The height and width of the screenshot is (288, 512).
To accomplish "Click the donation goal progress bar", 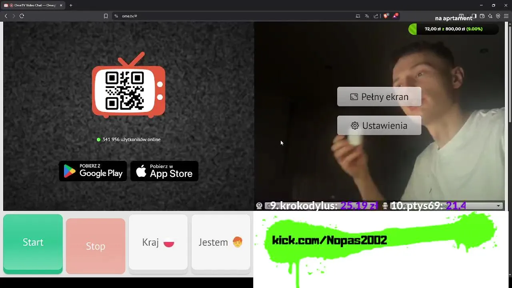I will click(x=453, y=29).
